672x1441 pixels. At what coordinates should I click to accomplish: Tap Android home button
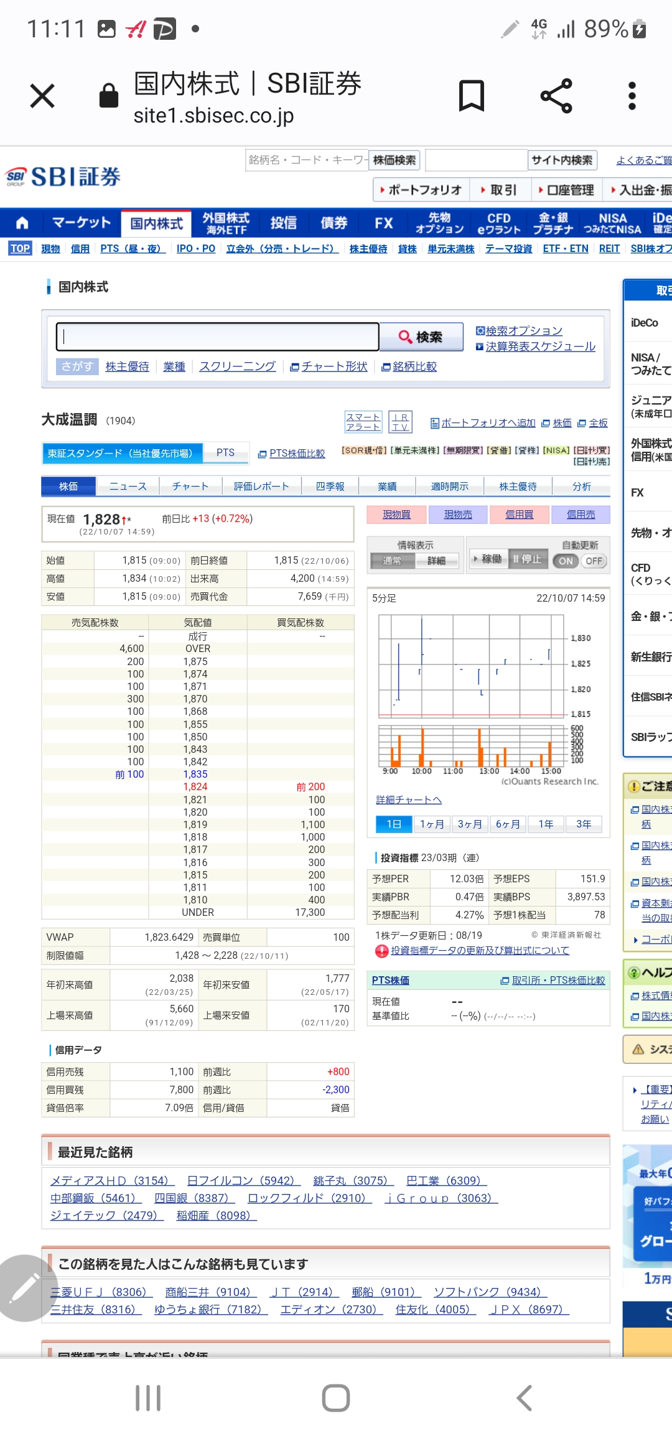[x=336, y=1398]
